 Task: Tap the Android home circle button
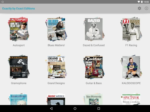pyautogui.click(x=75, y=108)
